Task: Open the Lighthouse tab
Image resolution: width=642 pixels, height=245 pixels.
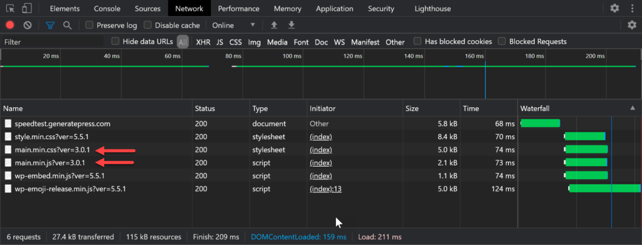Action: [433, 9]
